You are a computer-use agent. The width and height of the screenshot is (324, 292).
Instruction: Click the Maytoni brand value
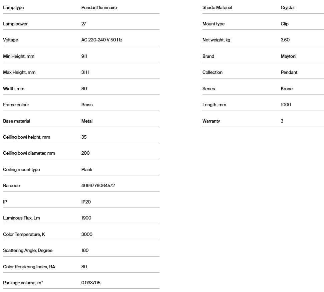coord(288,56)
